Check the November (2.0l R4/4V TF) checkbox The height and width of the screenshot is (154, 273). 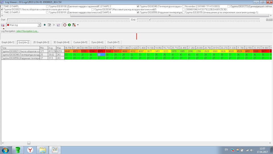point(183,6)
